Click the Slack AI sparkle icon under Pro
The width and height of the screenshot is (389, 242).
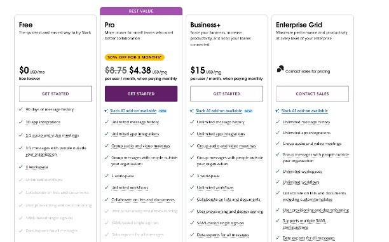106,111
